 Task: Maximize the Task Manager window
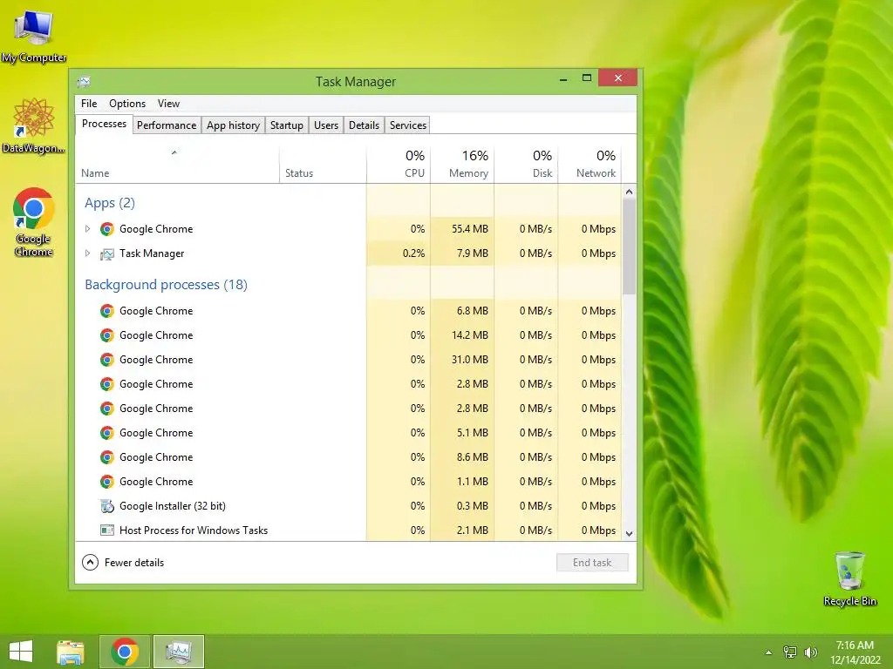[x=587, y=78]
